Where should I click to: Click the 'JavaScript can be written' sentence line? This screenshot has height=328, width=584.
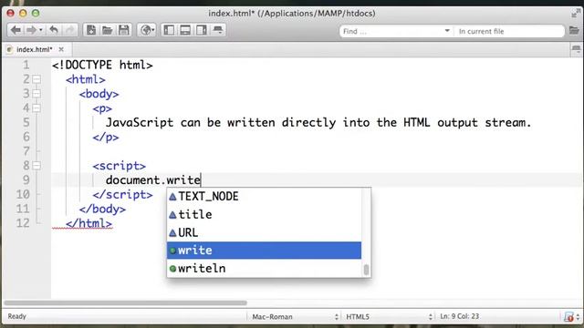[318, 122]
